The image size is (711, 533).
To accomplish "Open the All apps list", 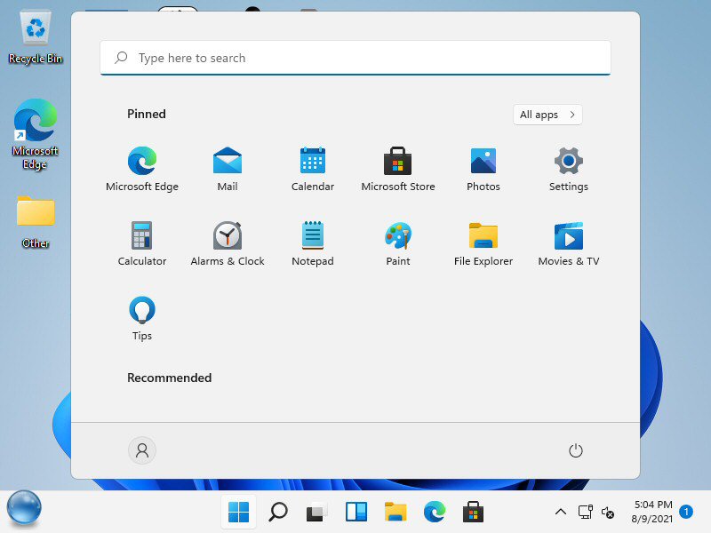I will click(x=547, y=115).
